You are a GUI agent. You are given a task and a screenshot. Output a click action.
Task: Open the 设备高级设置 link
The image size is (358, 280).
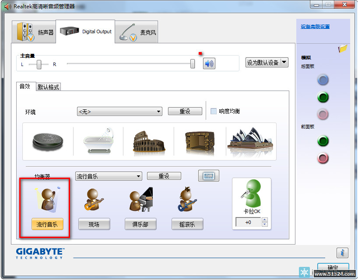(315, 27)
